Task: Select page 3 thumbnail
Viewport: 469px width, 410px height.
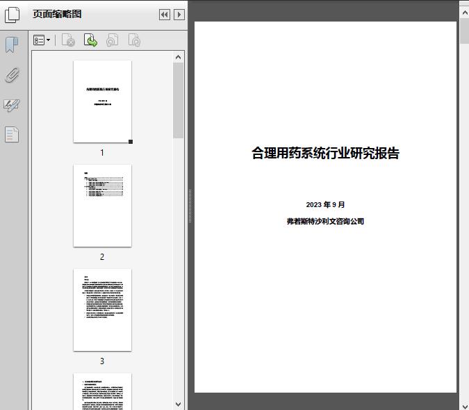Action: 102,310
